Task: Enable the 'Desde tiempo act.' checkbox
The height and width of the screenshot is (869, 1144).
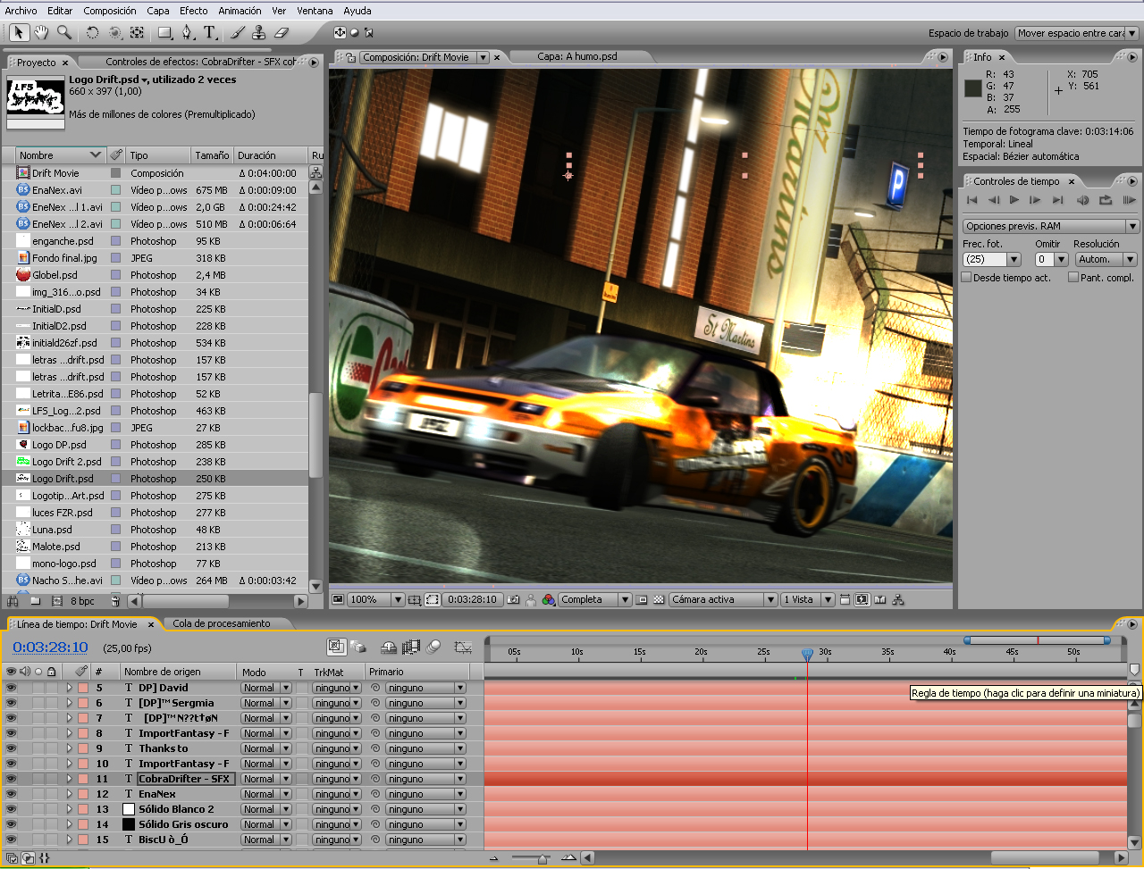Action: click(967, 278)
